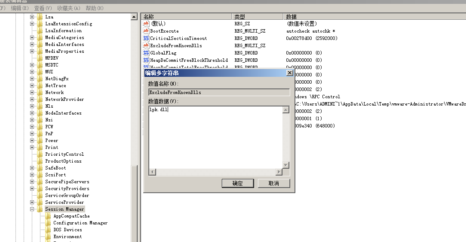Click 确定 to confirm the multi-string edit
466x242 pixels.
(x=238, y=183)
